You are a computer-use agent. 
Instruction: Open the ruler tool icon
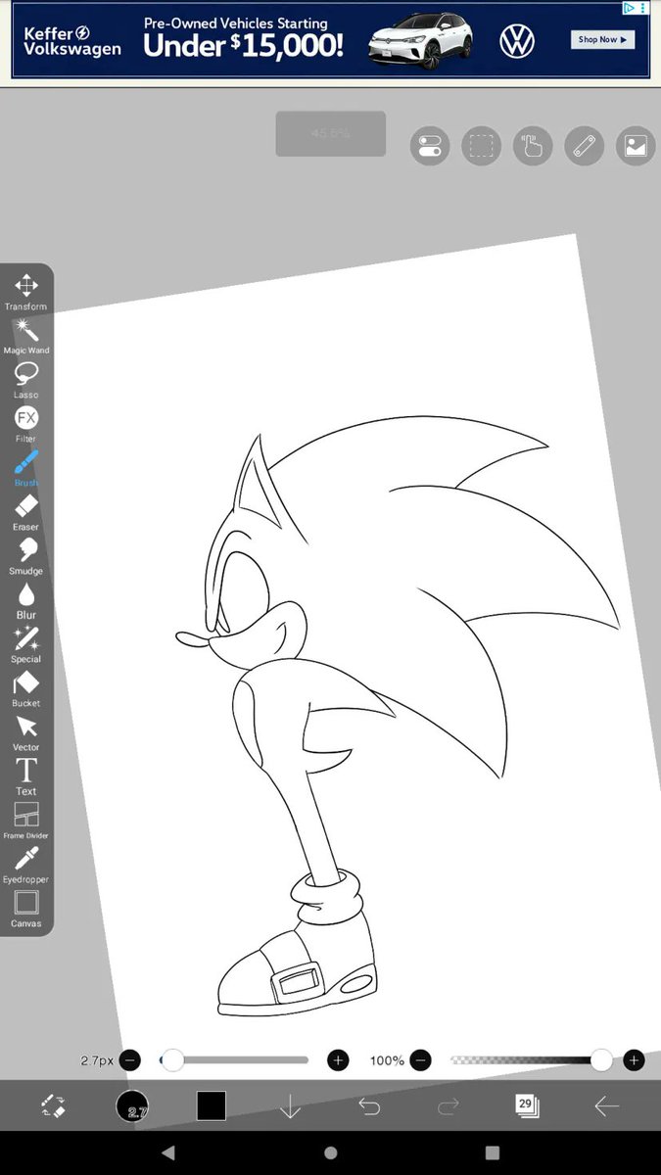coord(585,146)
